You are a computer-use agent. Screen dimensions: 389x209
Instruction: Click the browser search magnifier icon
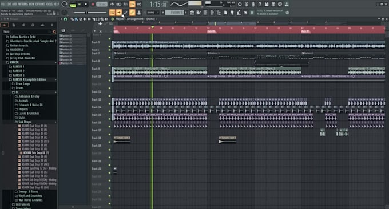[54, 32]
